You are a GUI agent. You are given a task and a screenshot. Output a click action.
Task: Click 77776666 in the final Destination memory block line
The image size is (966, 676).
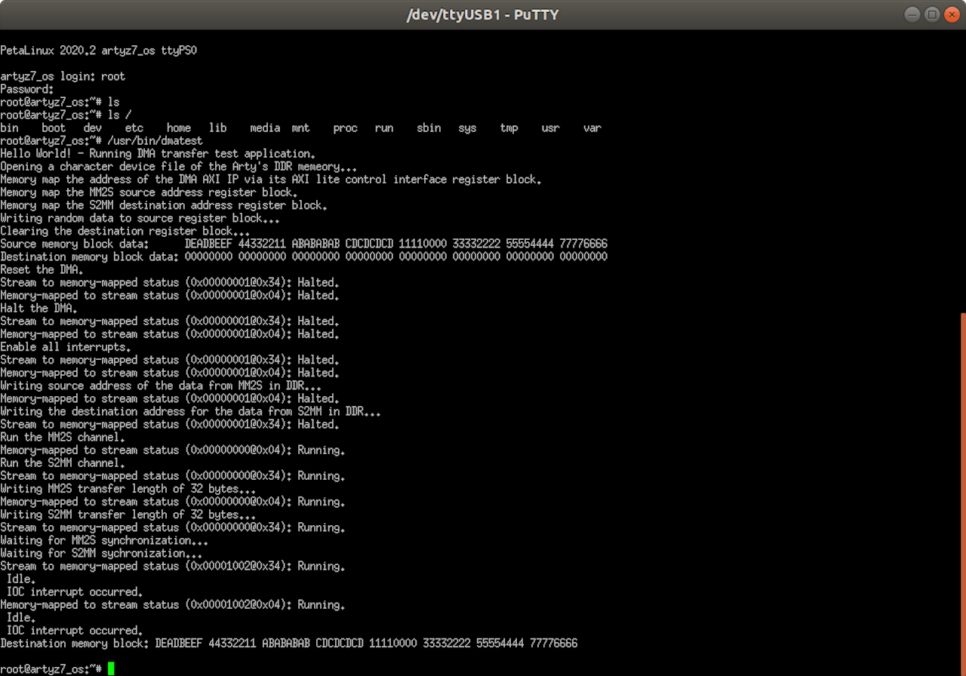point(553,643)
